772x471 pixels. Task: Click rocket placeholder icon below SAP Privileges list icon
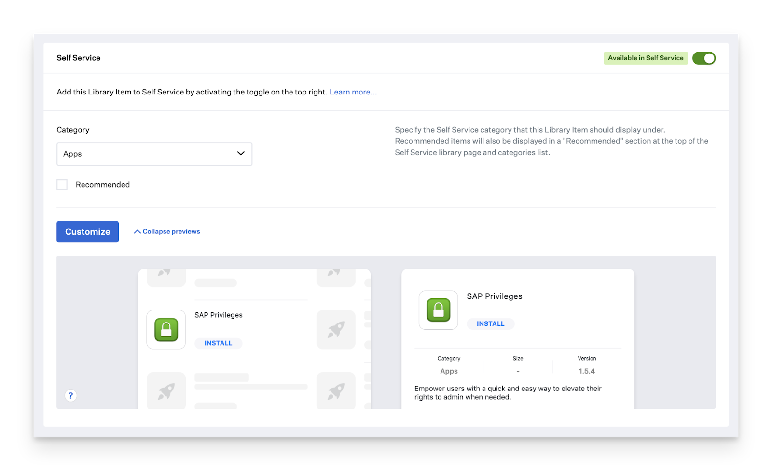(x=166, y=390)
